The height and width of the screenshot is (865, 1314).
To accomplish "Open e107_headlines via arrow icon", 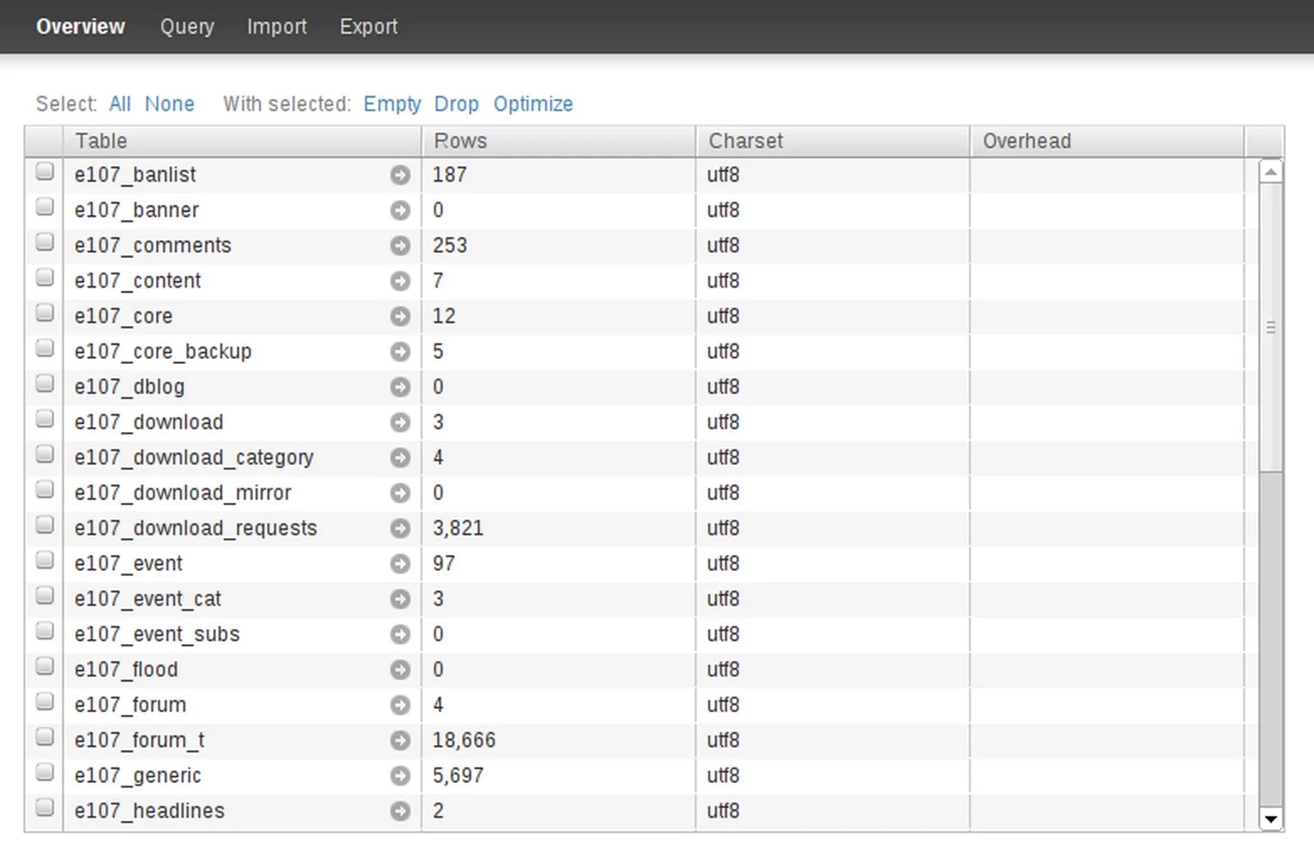I will point(400,811).
